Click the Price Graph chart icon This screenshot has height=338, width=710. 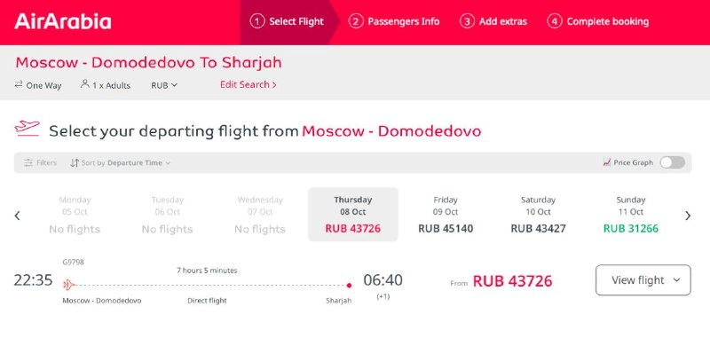pos(607,162)
